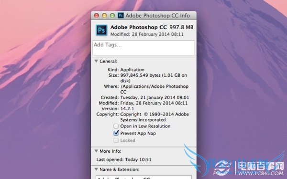Image resolution: width=287 pixels, height=179 pixels.
Task: Click into the Add Tags field
Action: point(143,48)
